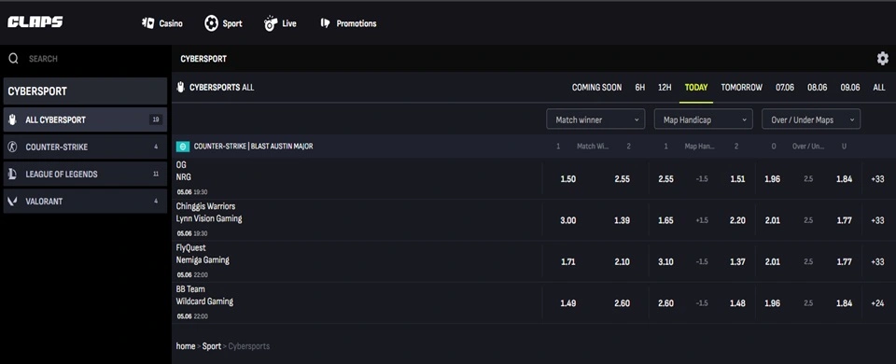
Task: Select the 09.06 date tab
Action: point(849,88)
